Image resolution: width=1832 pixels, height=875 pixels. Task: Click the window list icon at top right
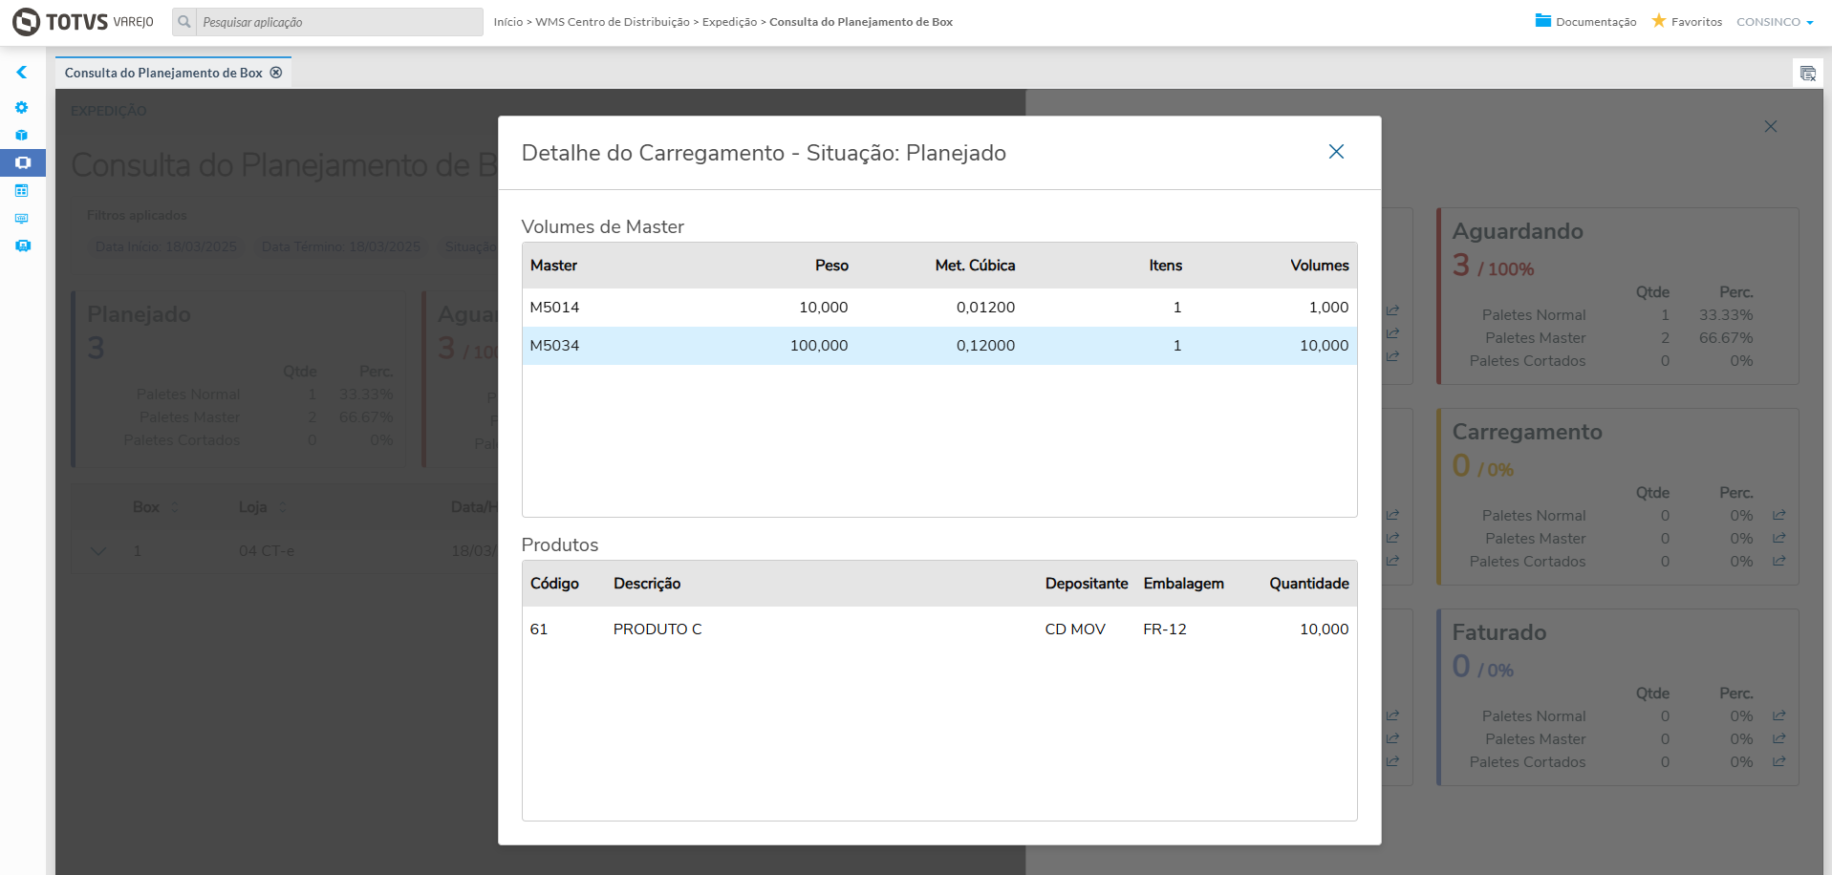pyautogui.click(x=1807, y=74)
